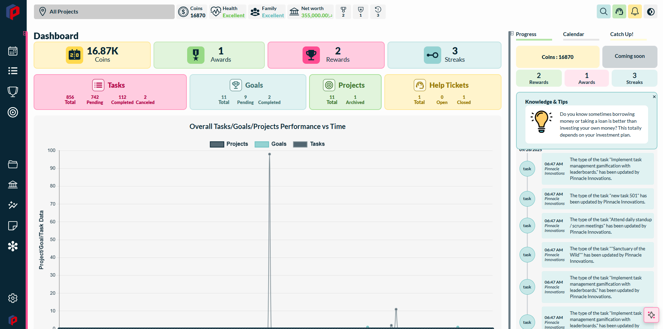Click the key icon in Streaks card
The height and width of the screenshot is (329, 663).
coord(433,55)
